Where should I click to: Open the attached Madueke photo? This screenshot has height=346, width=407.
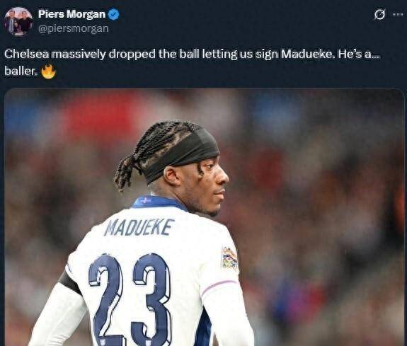click(x=204, y=217)
